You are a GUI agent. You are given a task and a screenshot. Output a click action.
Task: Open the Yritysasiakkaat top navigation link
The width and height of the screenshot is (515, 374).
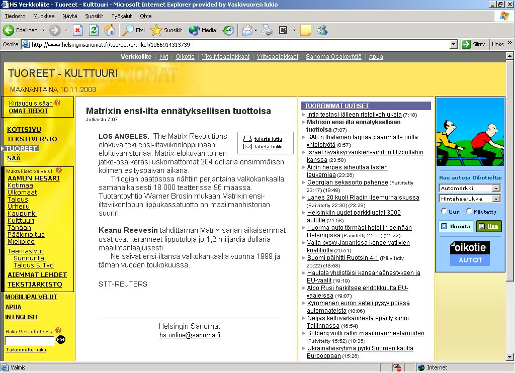point(278,56)
